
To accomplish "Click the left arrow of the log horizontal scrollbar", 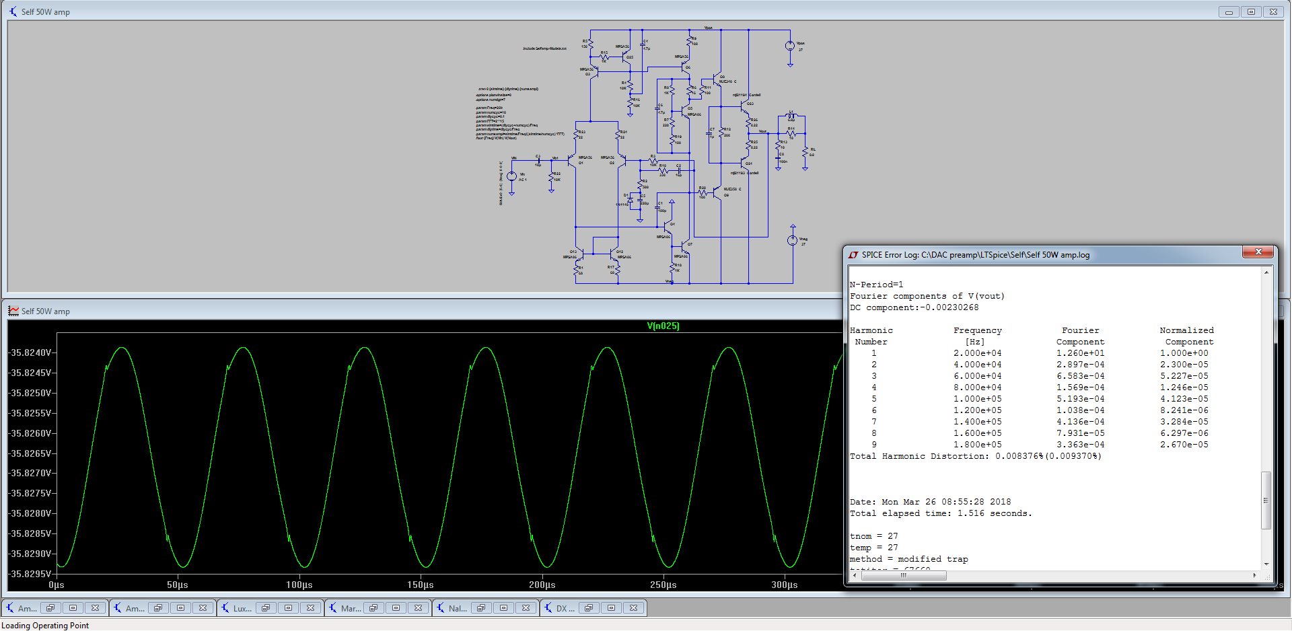I will pyautogui.click(x=855, y=575).
